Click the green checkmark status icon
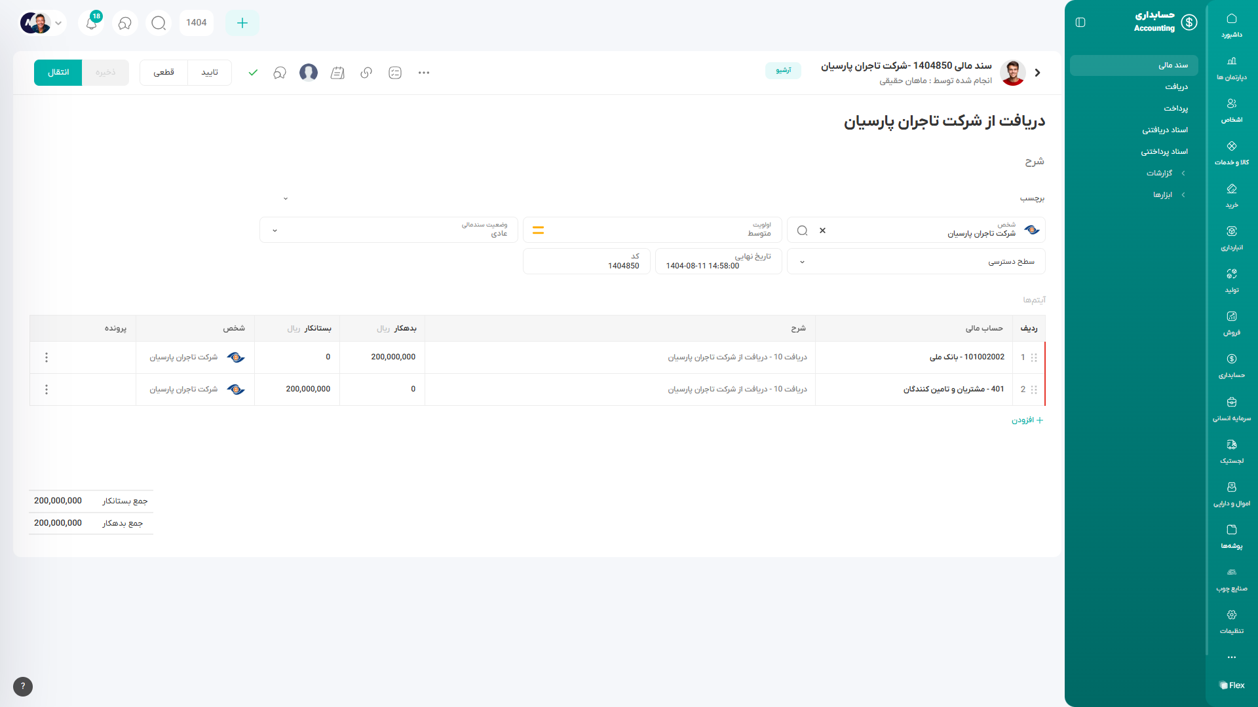Image resolution: width=1258 pixels, height=707 pixels. click(x=253, y=73)
